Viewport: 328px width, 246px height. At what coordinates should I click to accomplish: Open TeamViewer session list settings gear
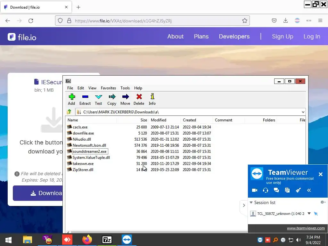(323, 202)
